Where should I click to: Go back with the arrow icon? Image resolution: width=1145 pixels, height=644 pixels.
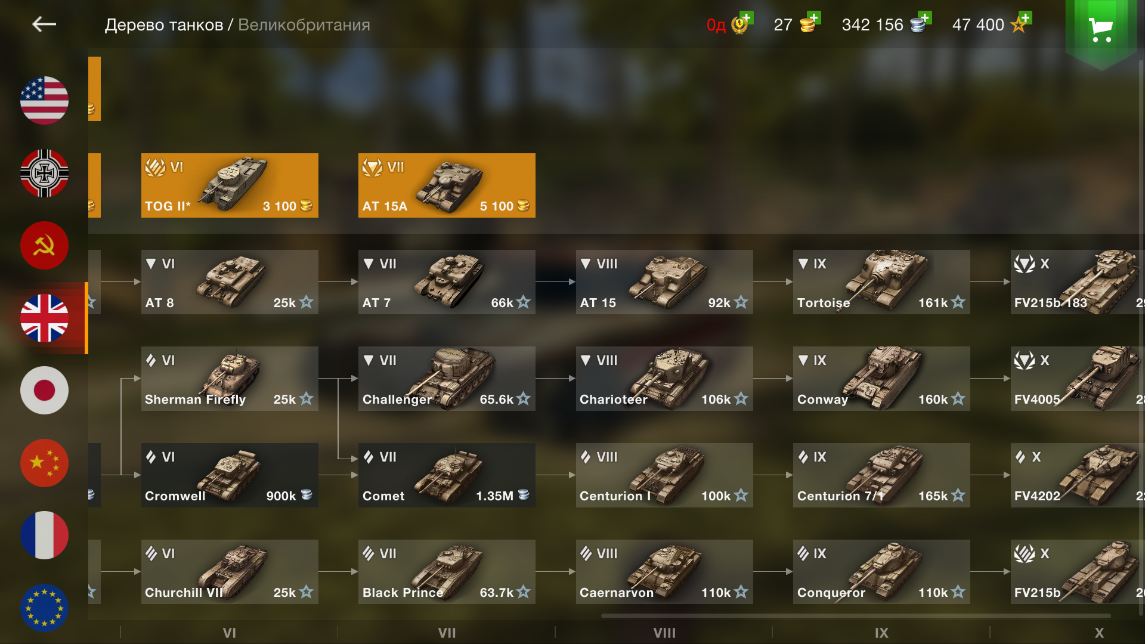point(44,24)
